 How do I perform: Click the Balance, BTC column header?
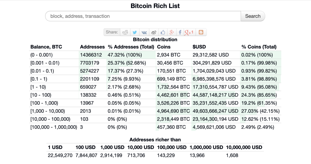pos(46,47)
